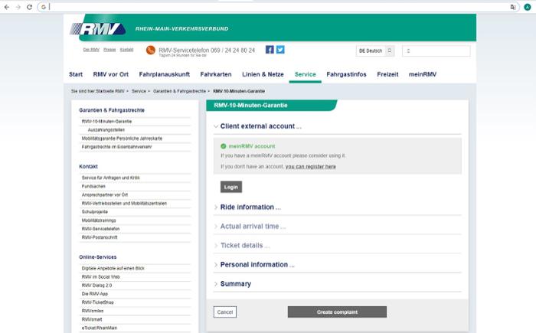Focus the browser address bar

pyautogui.click(x=279, y=7)
